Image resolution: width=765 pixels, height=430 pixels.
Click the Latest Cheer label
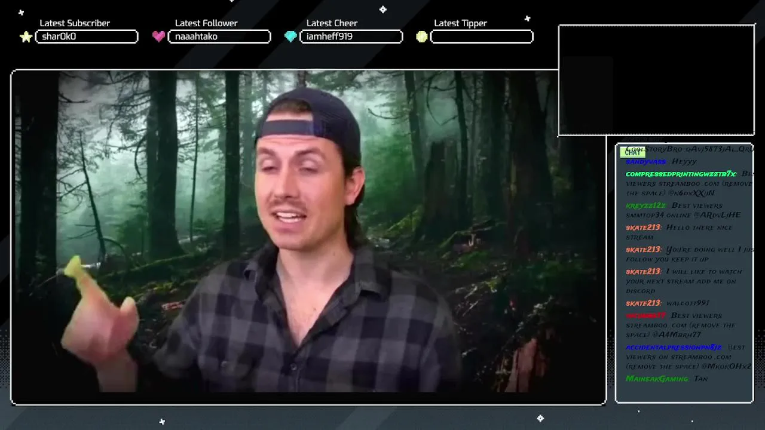(x=332, y=23)
